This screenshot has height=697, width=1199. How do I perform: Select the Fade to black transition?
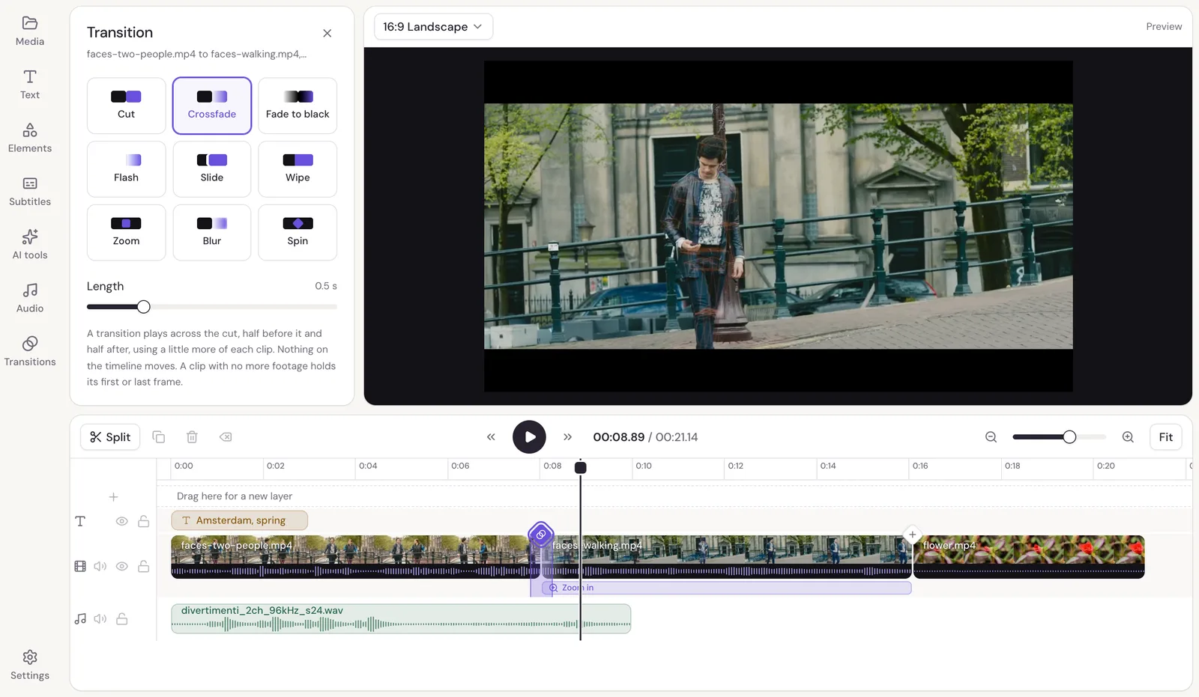pos(298,106)
